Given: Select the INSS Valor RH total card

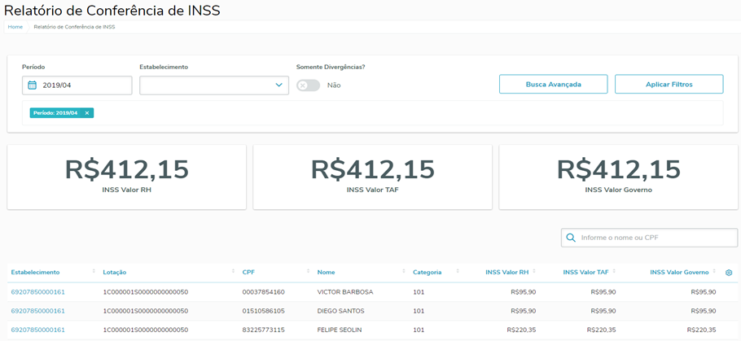Looking at the screenshot, I should [x=127, y=177].
